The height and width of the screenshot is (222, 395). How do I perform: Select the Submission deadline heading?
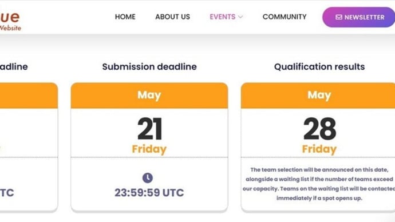tap(149, 67)
